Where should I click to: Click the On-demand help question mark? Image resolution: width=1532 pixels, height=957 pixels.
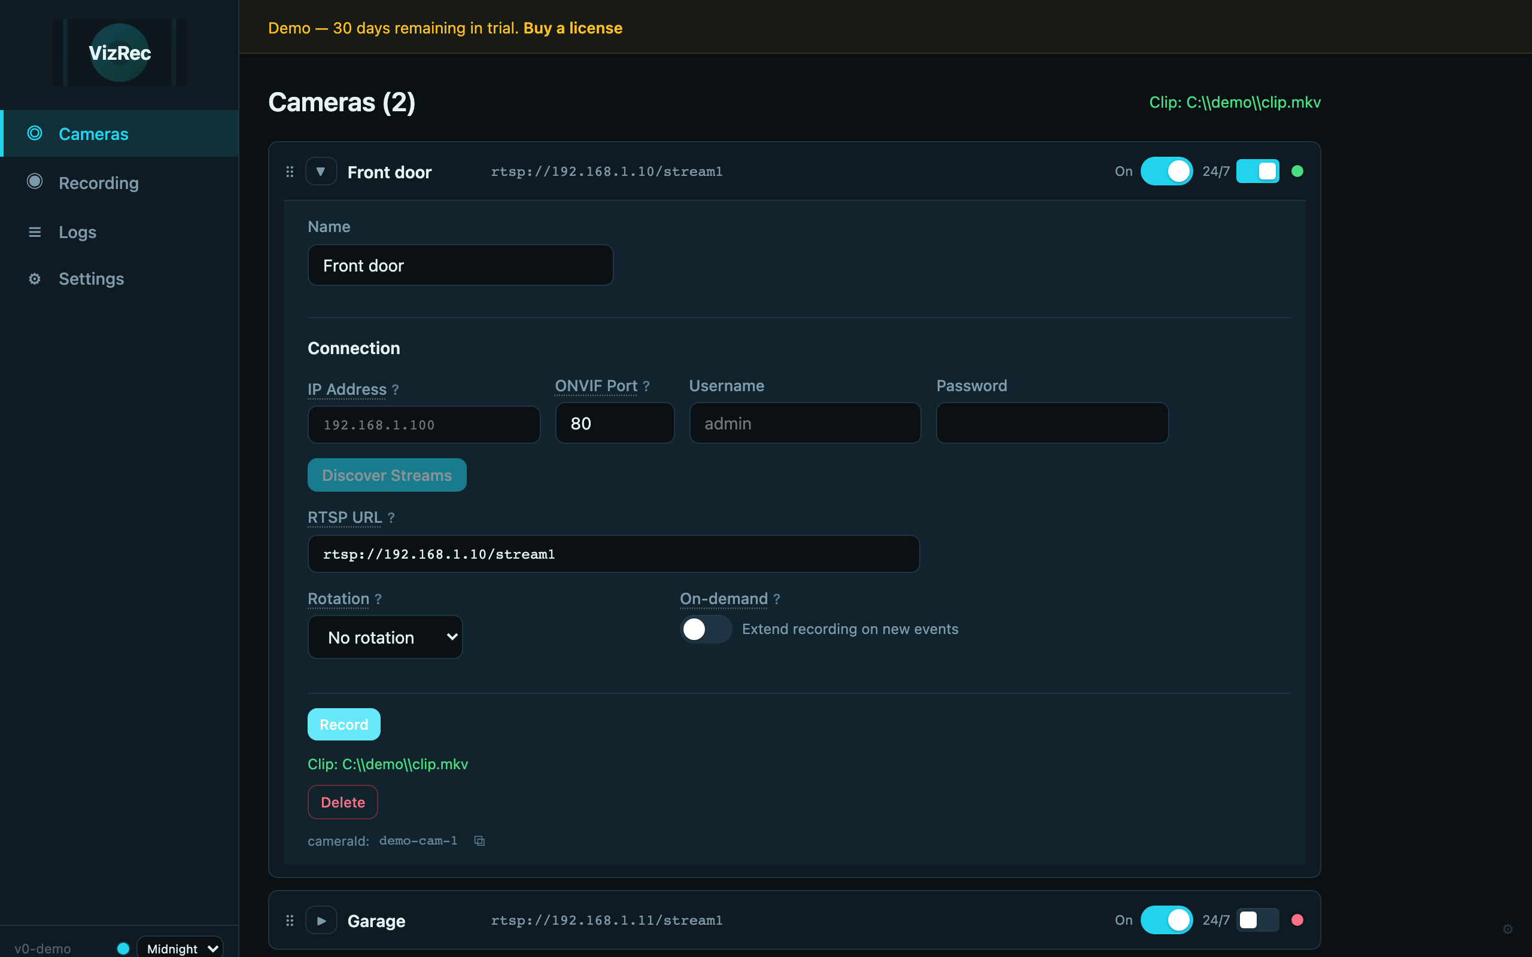pyautogui.click(x=777, y=599)
